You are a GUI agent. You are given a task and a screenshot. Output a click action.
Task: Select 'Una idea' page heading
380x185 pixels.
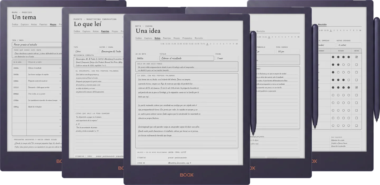[148, 31]
